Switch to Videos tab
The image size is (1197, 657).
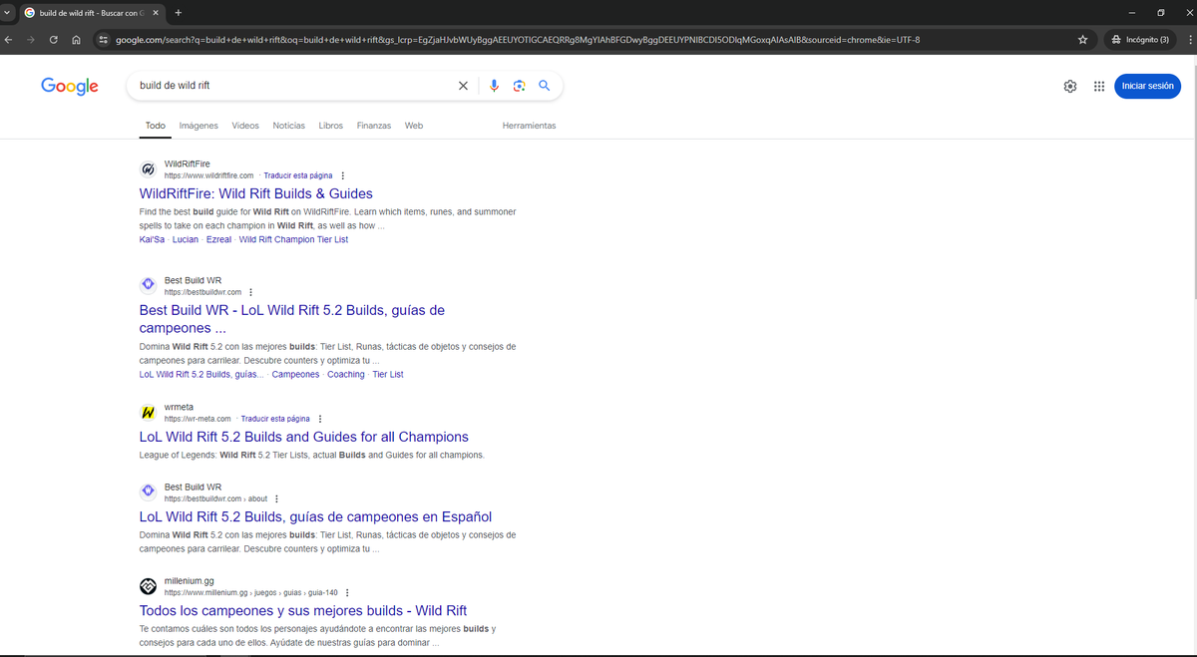point(245,126)
